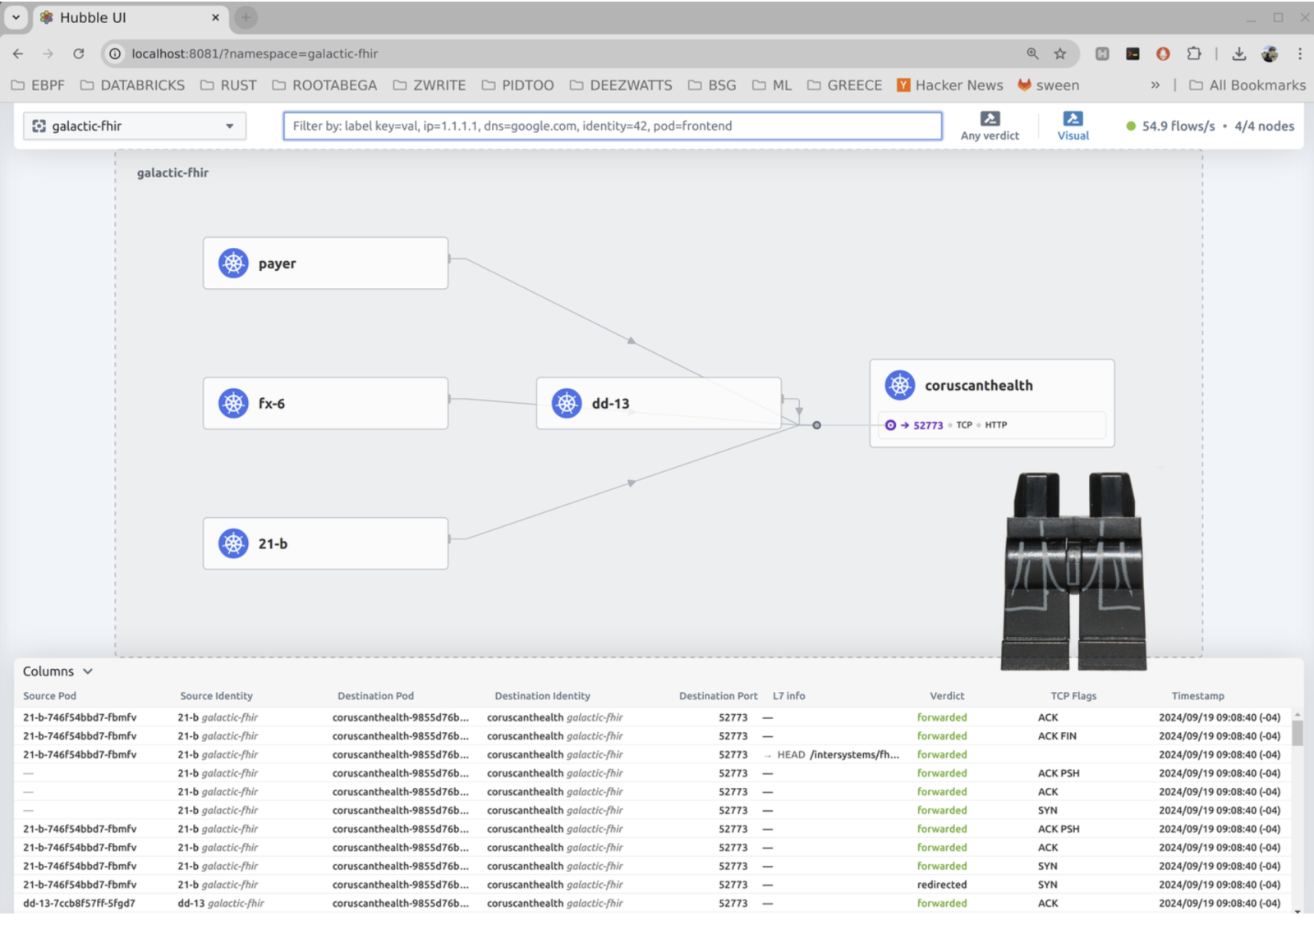This screenshot has width=1314, height=925.
Task: Click the flows filter input field
Action: pos(612,126)
